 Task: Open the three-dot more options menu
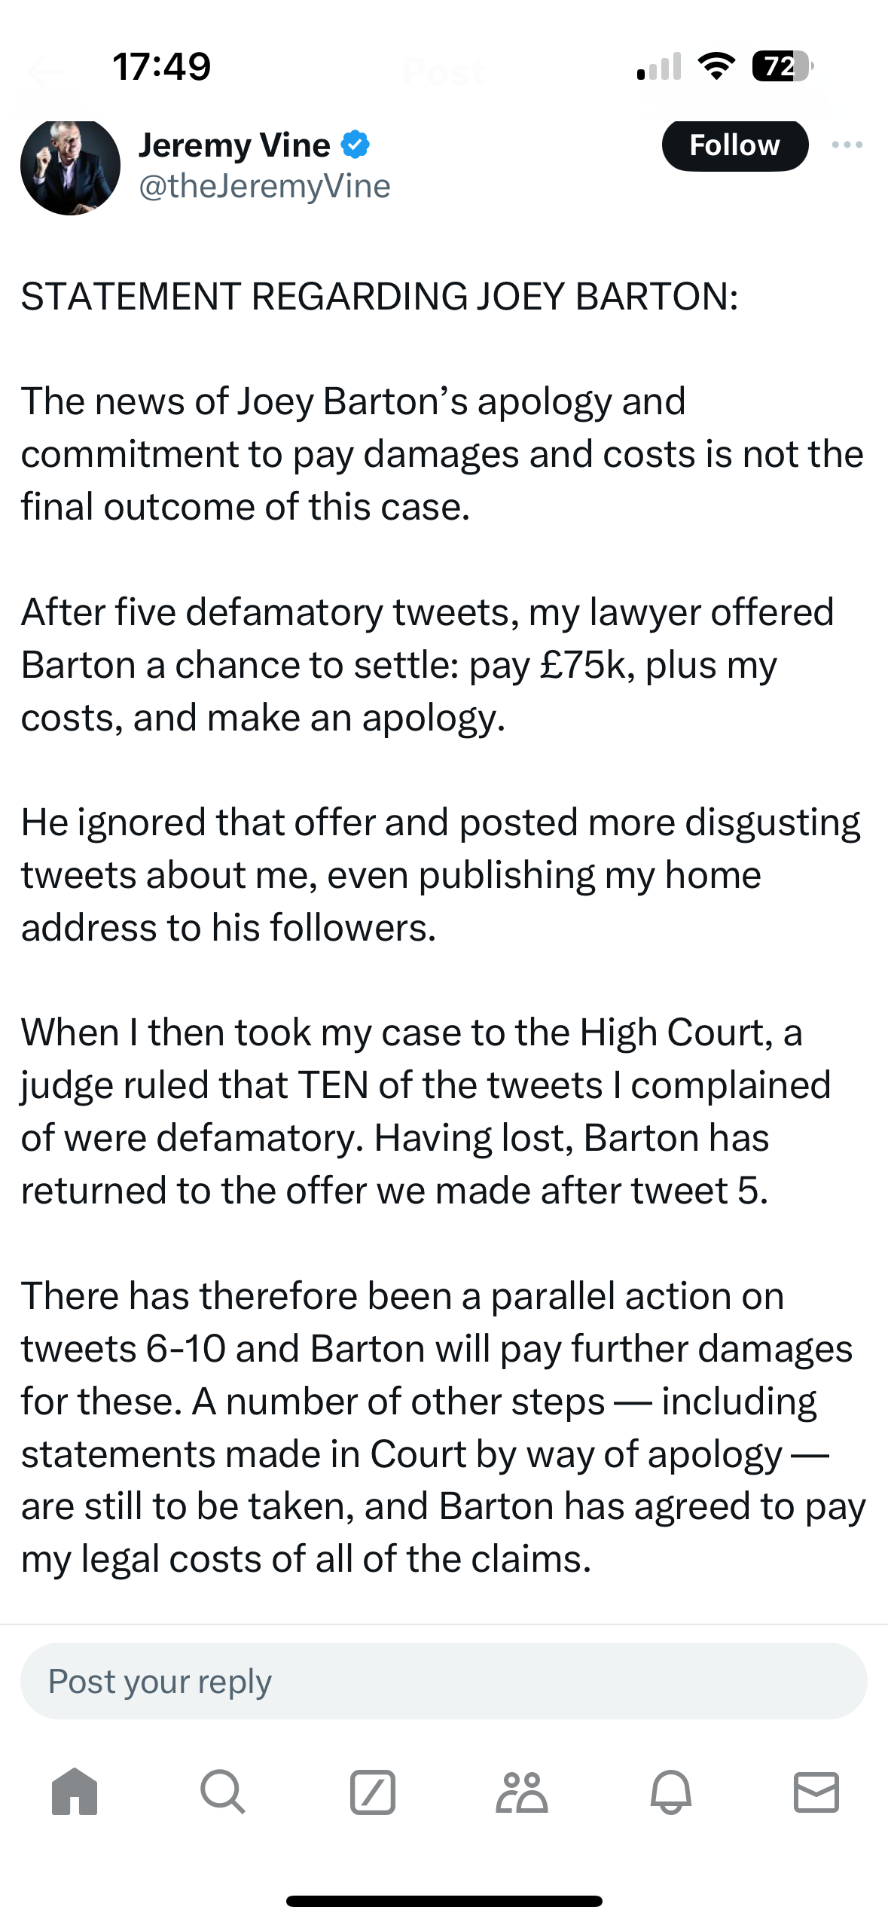click(847, 145)
